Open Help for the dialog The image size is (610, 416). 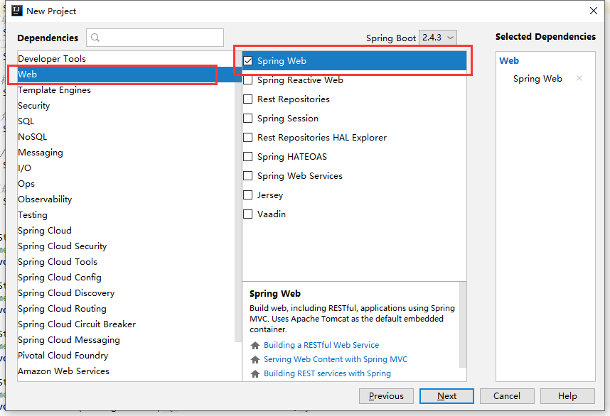click(567, 396)
